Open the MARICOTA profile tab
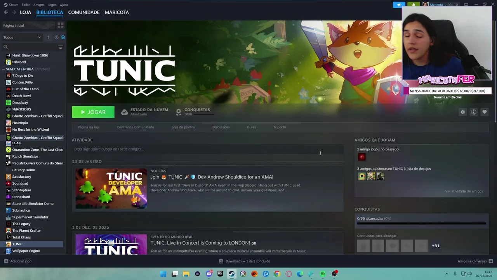497x280 pixels. coord(117,12)
